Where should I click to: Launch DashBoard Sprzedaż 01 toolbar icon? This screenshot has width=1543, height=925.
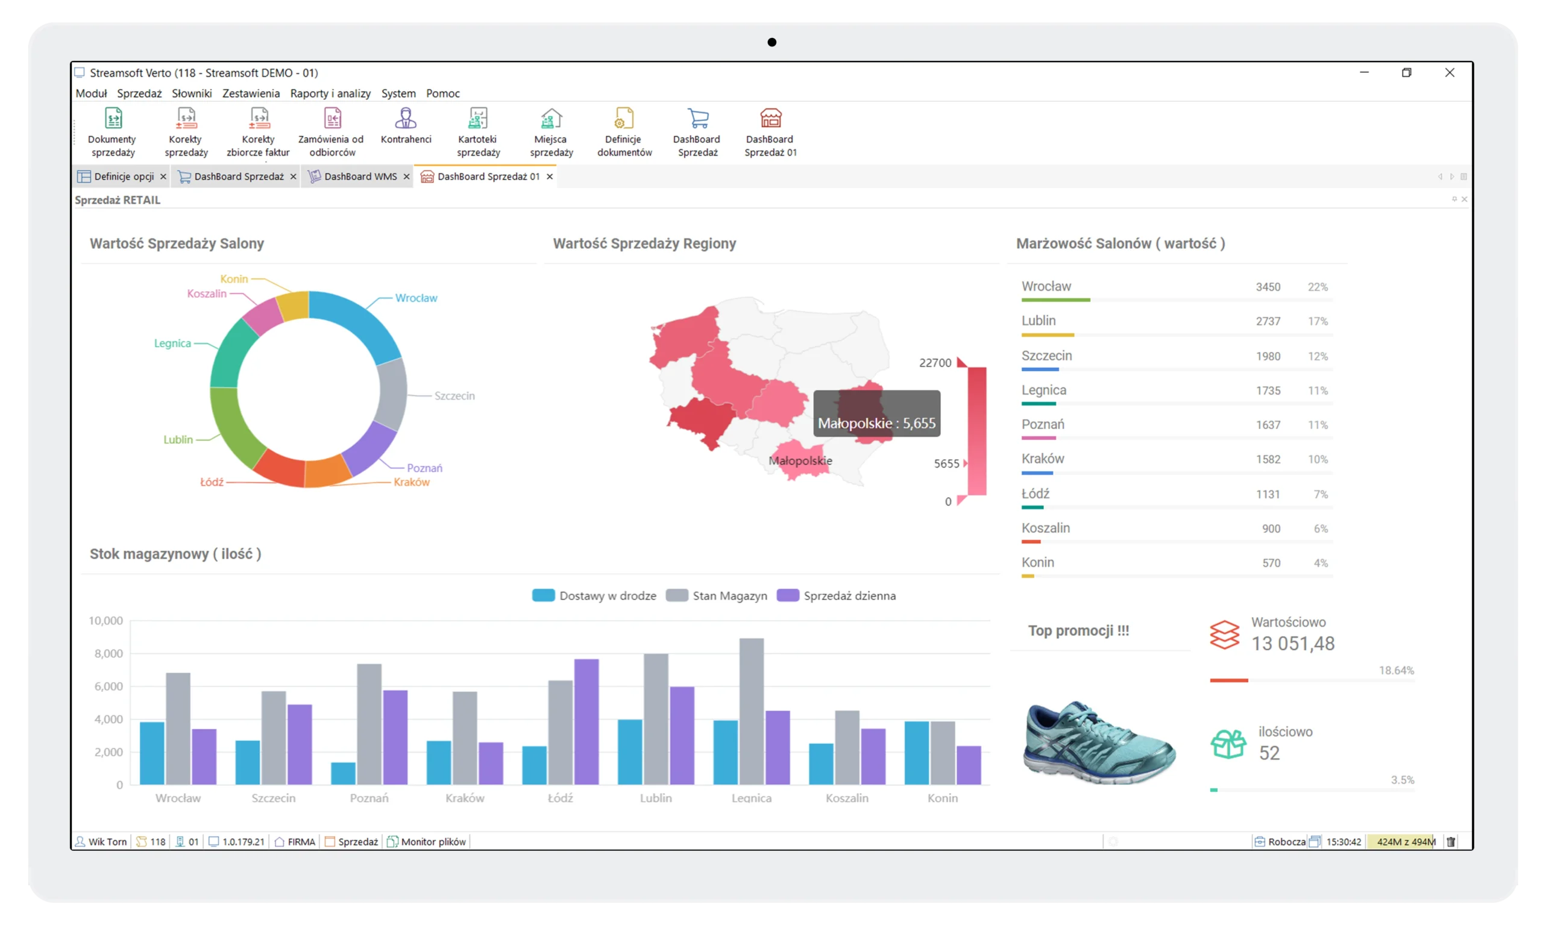click(x=770, y=132)
